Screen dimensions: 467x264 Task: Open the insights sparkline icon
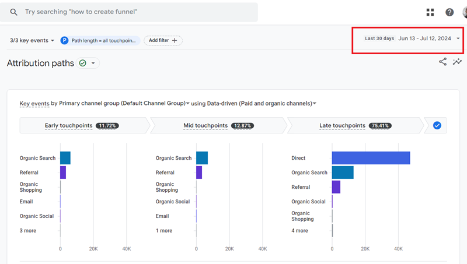(457, 62)
